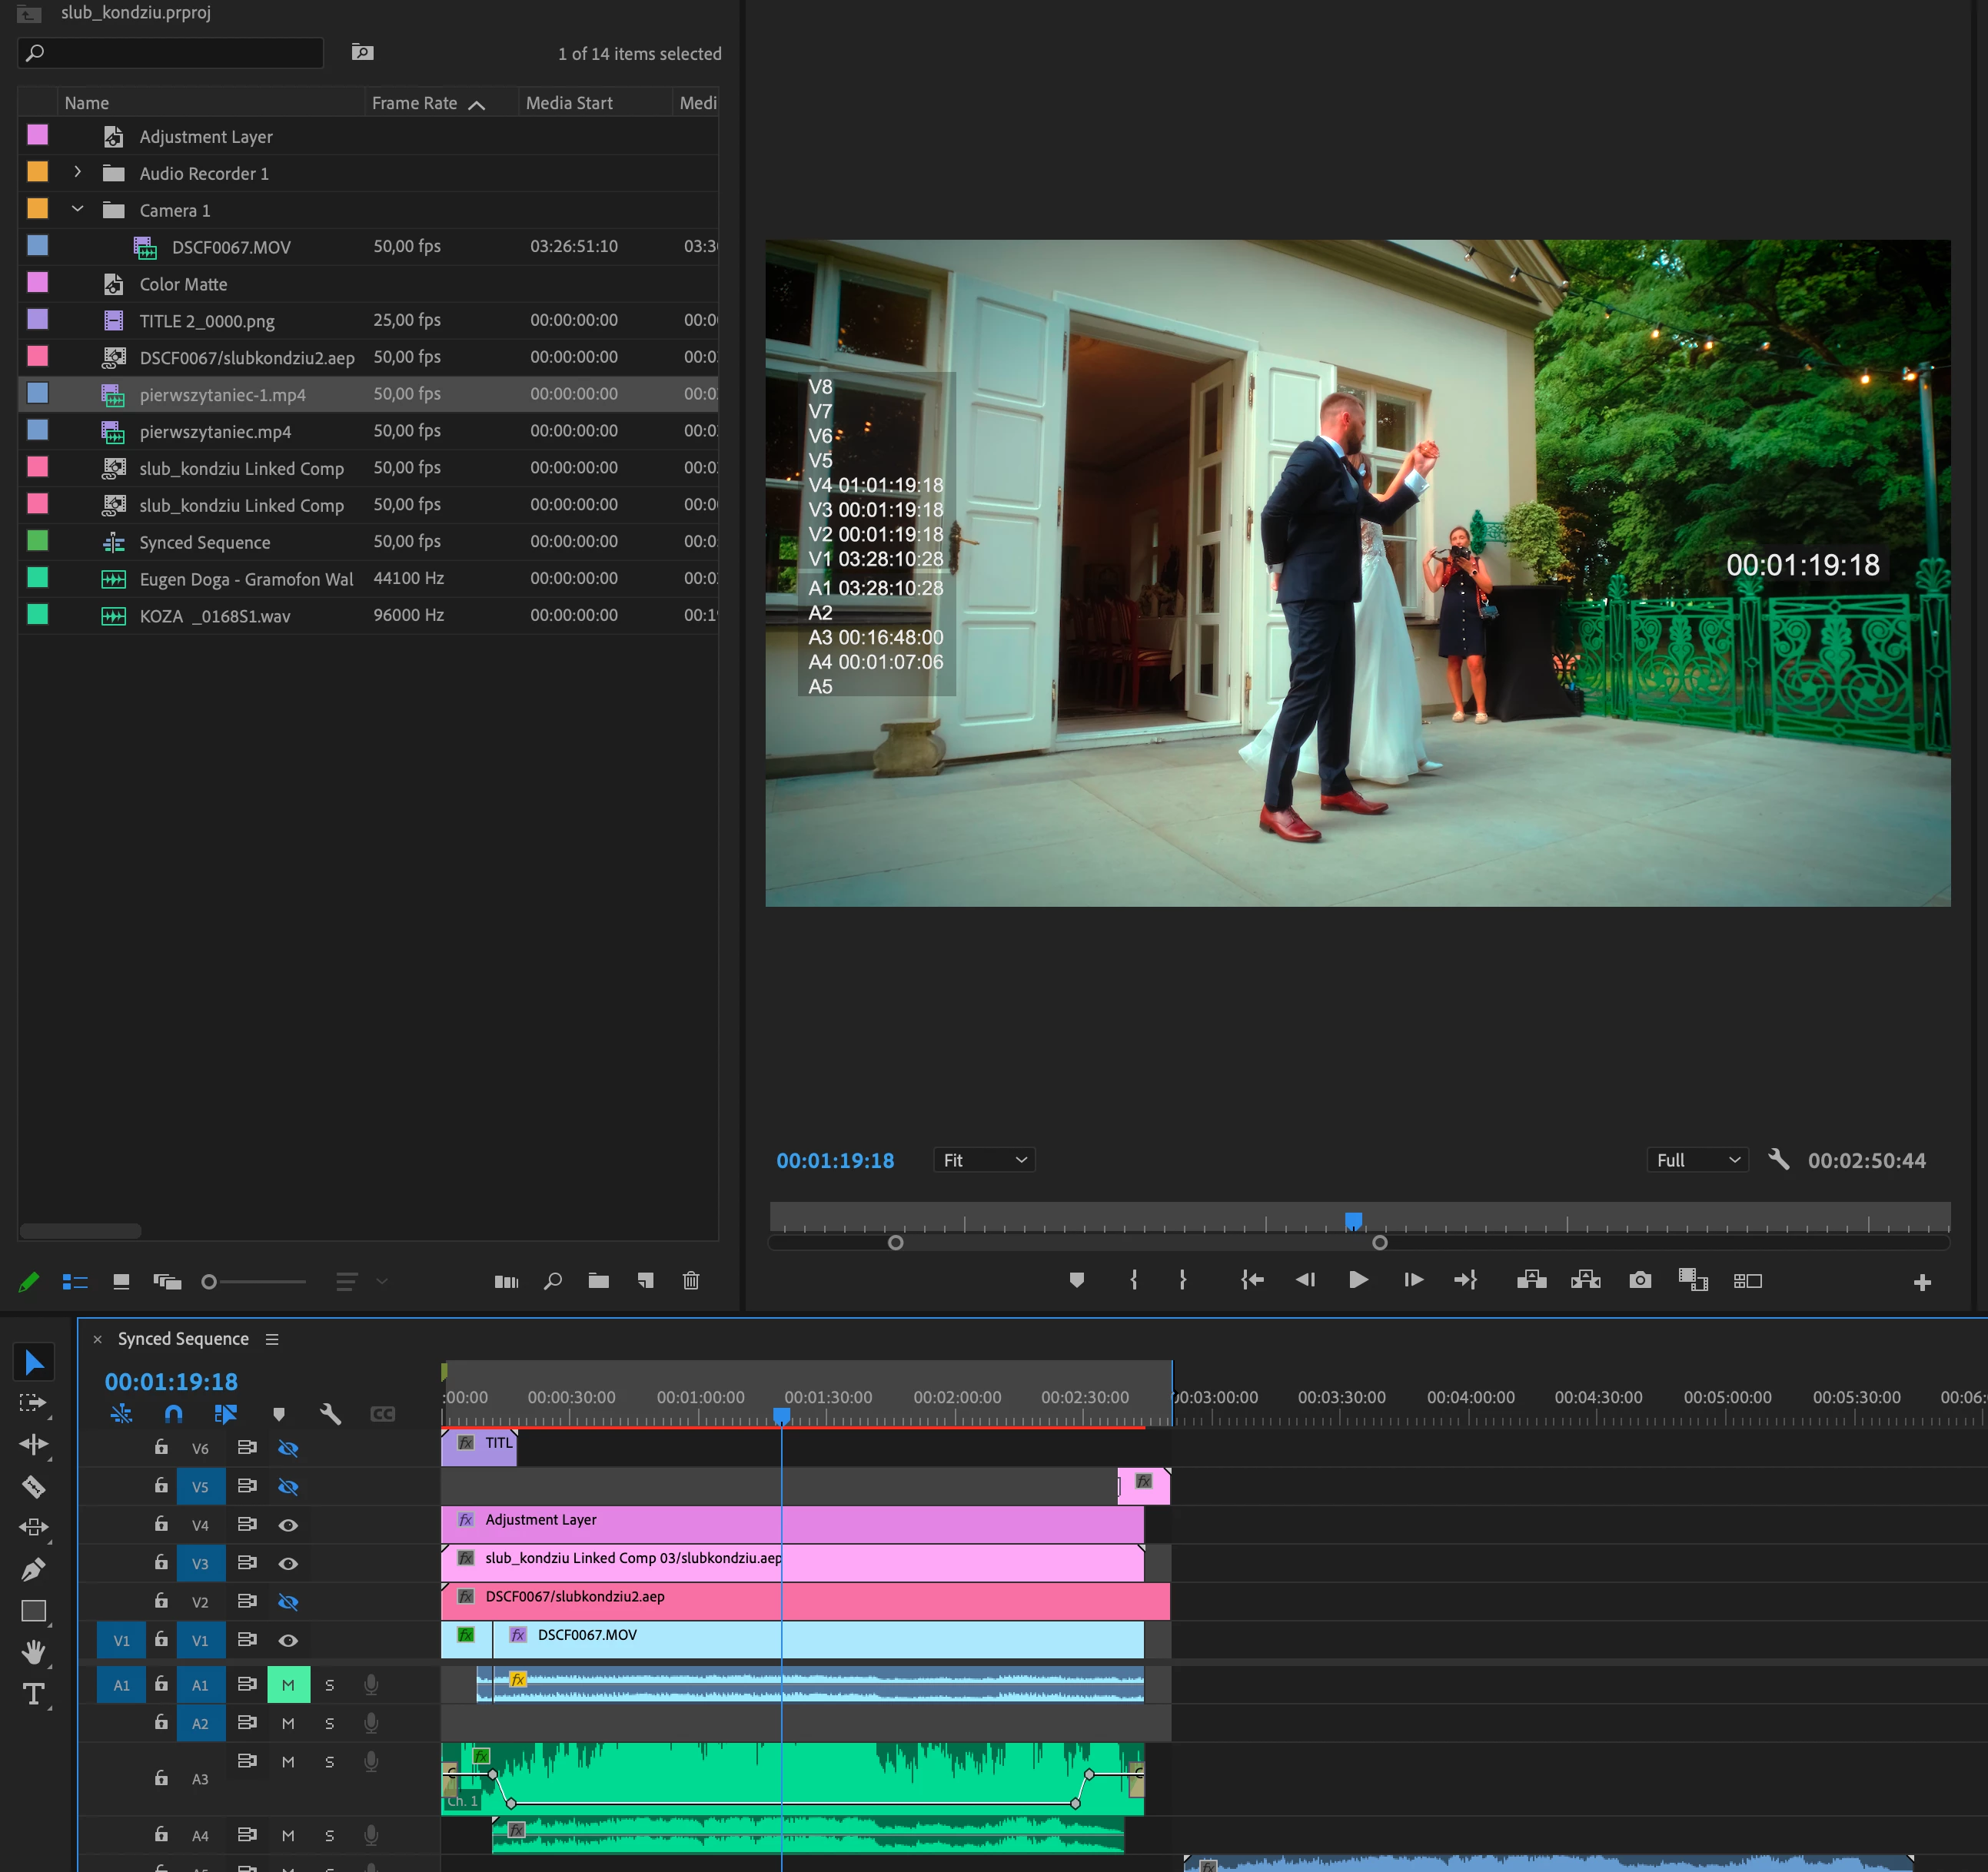Open the New Bin folder icon
Screen dimensions: 1988x1872
(x=598, y=1281)
